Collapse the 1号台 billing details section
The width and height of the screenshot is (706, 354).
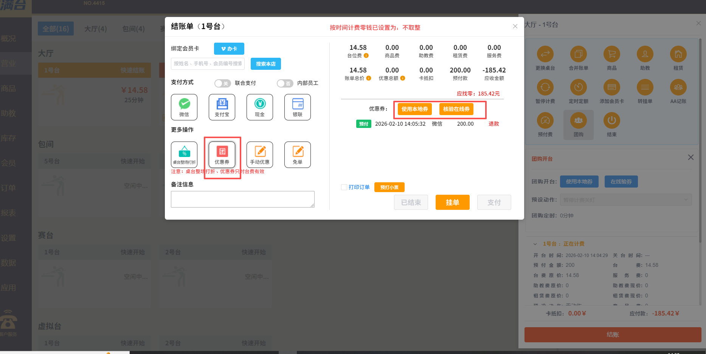[535, 244]
